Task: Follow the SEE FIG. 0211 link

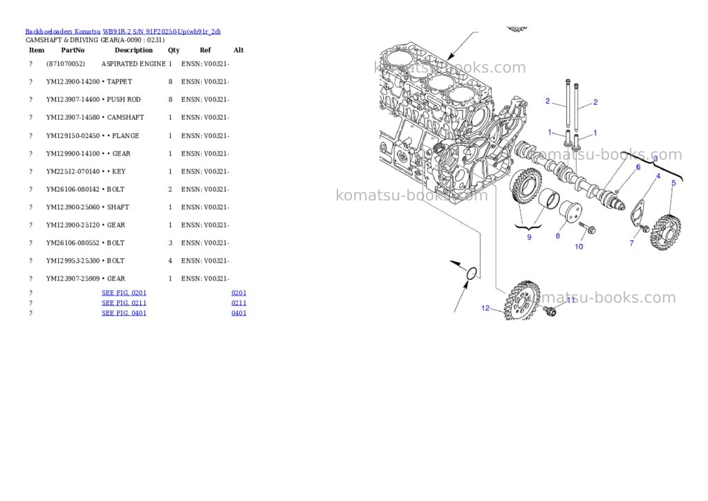Action: 124,303
